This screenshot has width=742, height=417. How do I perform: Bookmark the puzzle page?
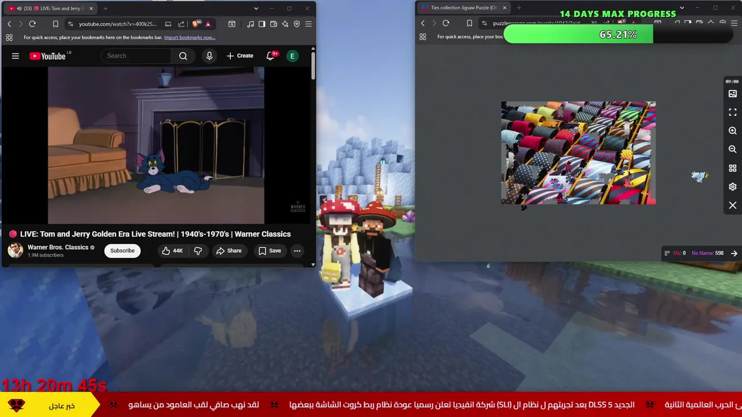click(x=469, y=23)
